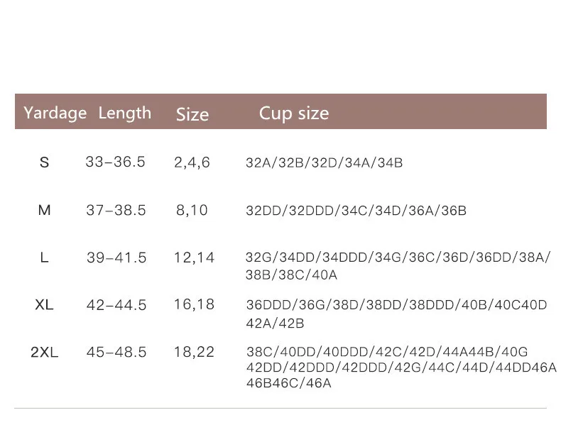Select the S yardage row label
561x432 pixels.
44,162
